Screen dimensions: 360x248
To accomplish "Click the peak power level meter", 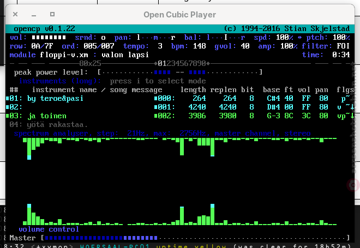I will coord(180,72).
